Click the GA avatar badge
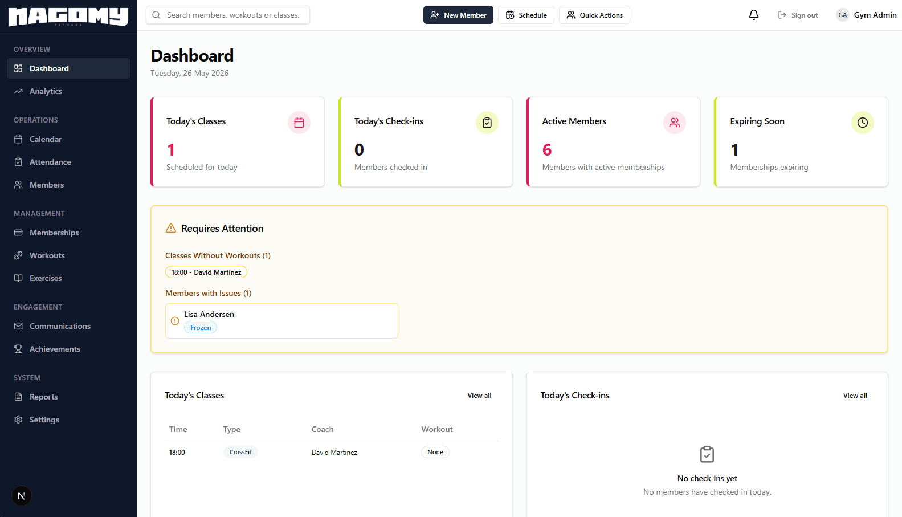This screenshot has width=902, height=517. coord(843,15)
